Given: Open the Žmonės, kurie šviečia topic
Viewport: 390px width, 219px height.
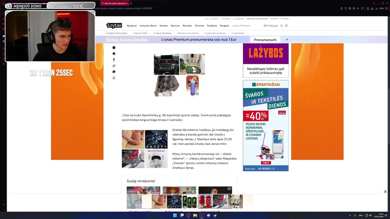Looking at the screenshot, I should 188,33.
